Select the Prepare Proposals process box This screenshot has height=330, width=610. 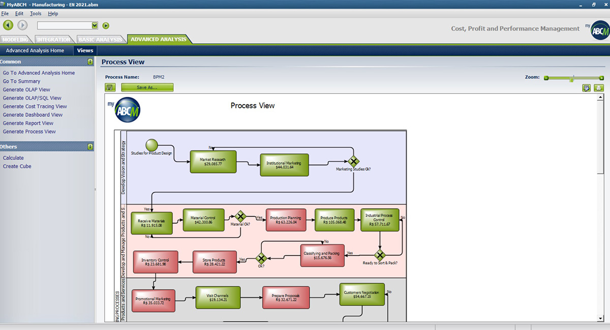point(286,298)
